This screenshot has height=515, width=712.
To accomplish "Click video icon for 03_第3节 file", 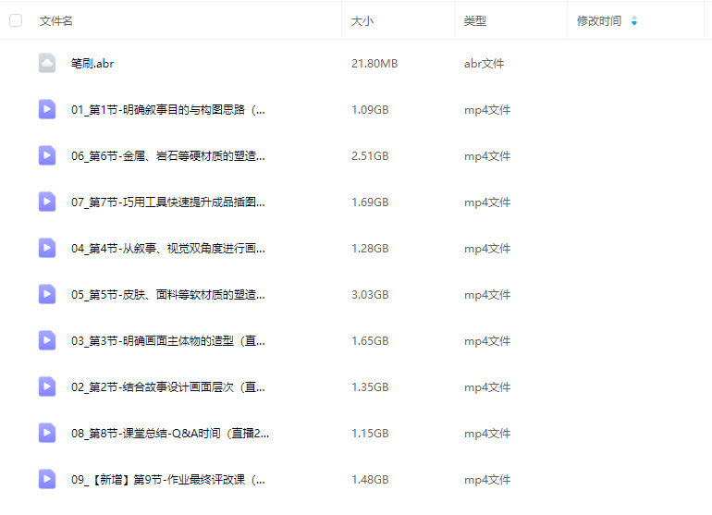I will 47,340.
